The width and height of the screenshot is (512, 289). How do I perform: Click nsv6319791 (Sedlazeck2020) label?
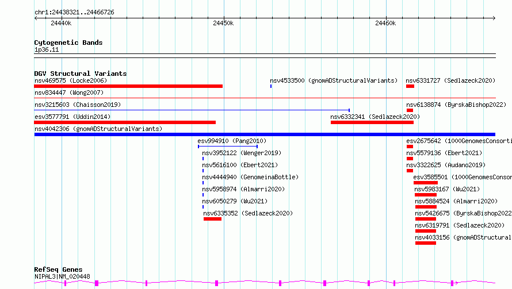coord(460,225)
